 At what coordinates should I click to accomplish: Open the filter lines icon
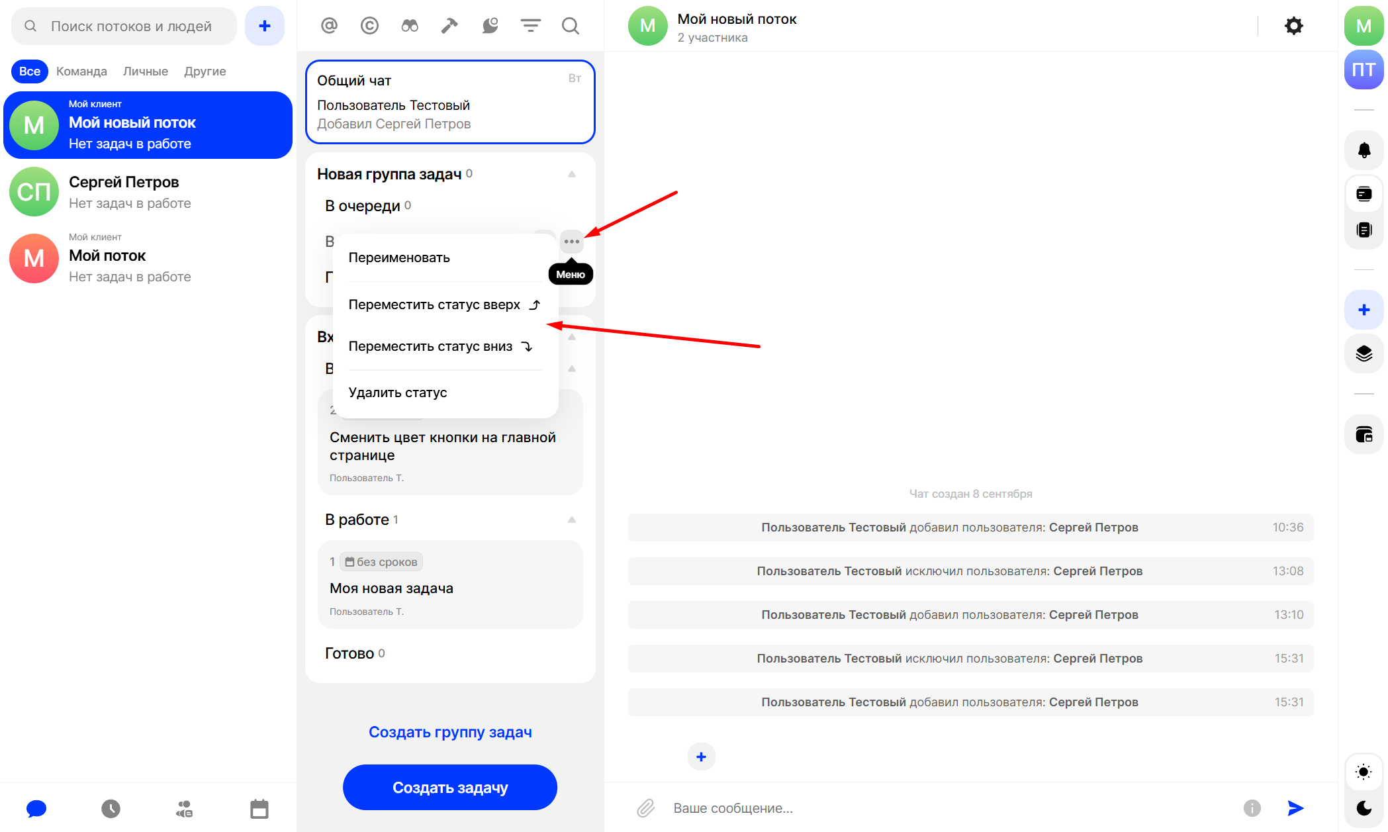pos(530,26)
